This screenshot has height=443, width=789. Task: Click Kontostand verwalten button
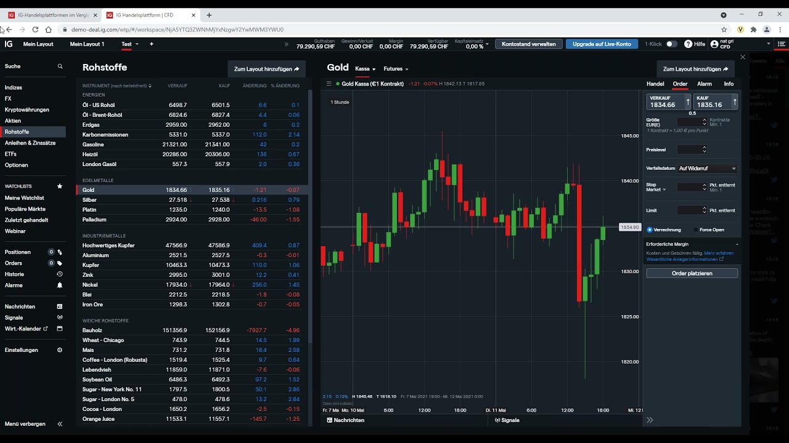point(529,44)
